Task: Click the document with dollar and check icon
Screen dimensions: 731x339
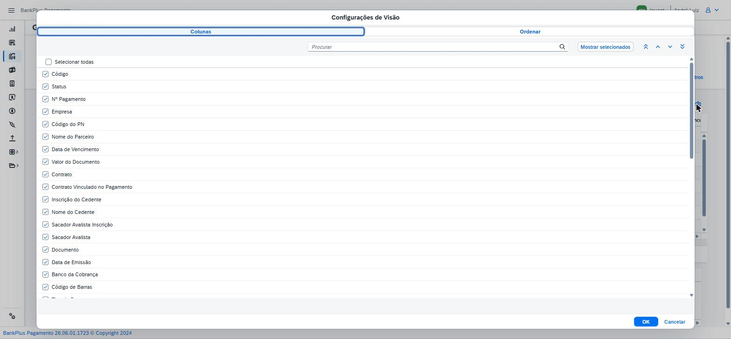Action: [12, 97]
